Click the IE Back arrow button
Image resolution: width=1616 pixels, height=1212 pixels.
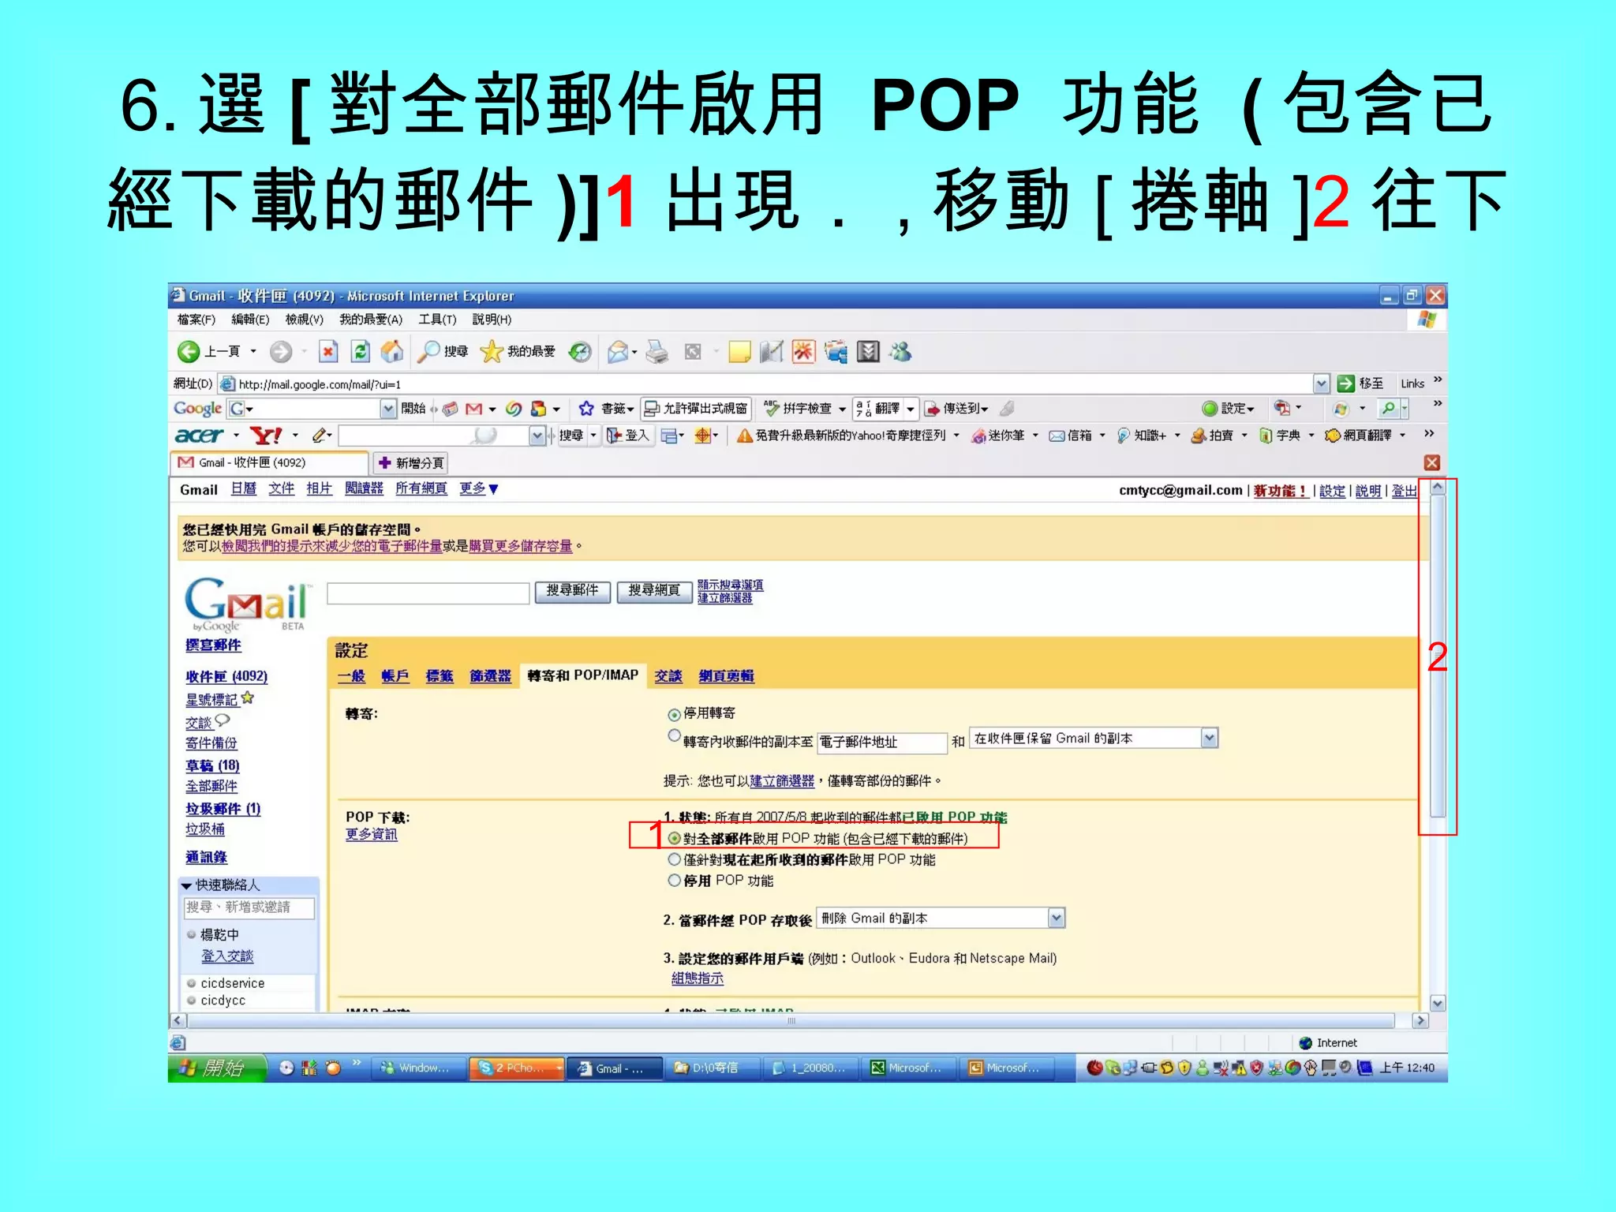click(188, 351)
